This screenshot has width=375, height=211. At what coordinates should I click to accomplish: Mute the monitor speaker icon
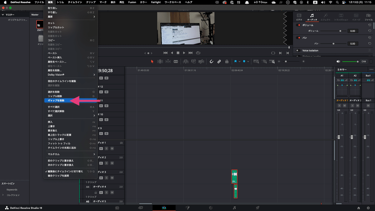click(x=338, y=62)
